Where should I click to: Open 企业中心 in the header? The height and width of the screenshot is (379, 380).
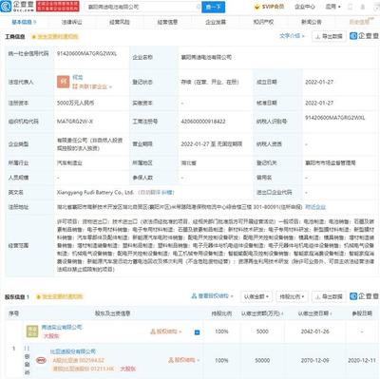tap(304, 7)
